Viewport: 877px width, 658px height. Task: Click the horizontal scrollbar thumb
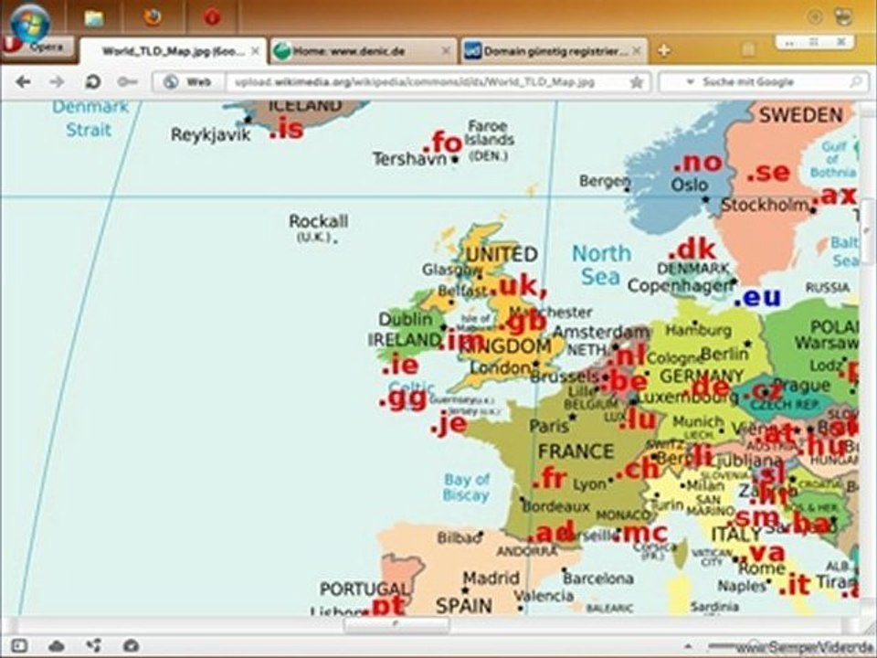pos(396,625)
